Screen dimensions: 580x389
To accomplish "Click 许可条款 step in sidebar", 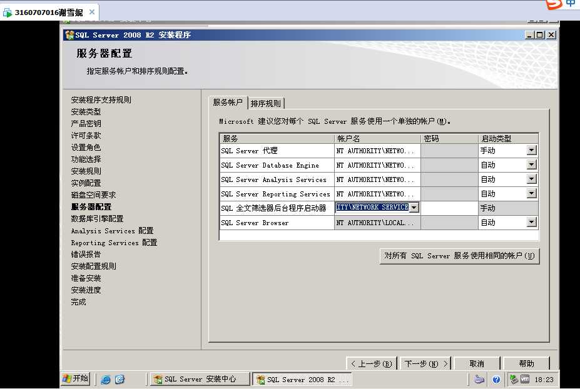I will point(86,135).
